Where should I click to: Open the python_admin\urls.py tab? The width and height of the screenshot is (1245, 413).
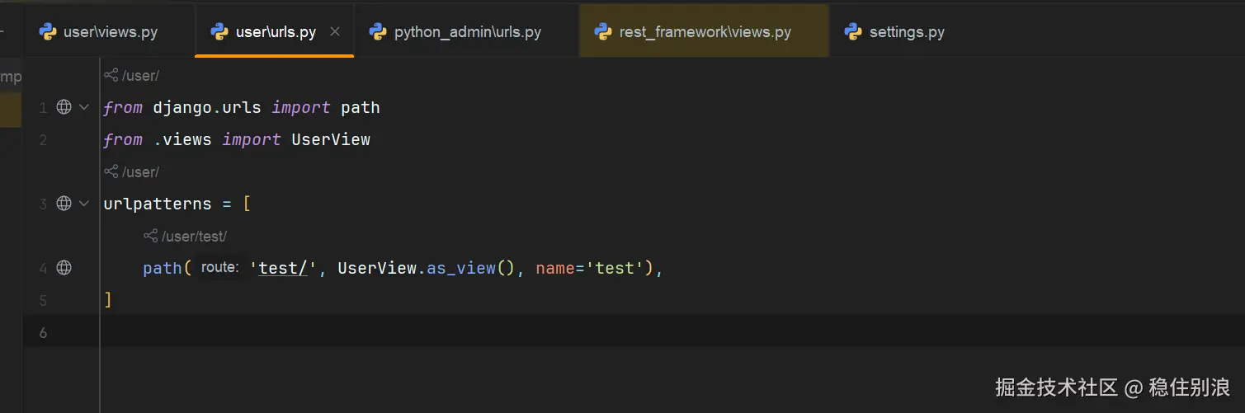pos(467,33)
